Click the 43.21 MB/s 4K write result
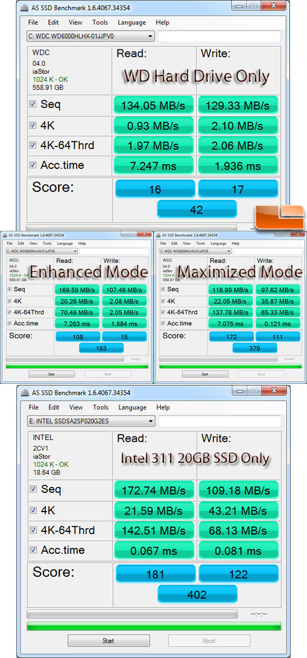This screenshot has width=307, height=658. [x=238, y=510]
